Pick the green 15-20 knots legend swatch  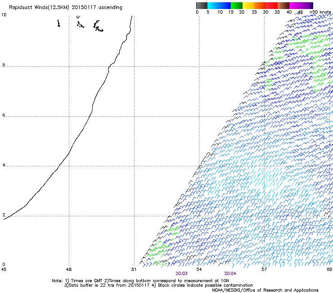pyautogui.click(x=237, y=5)
